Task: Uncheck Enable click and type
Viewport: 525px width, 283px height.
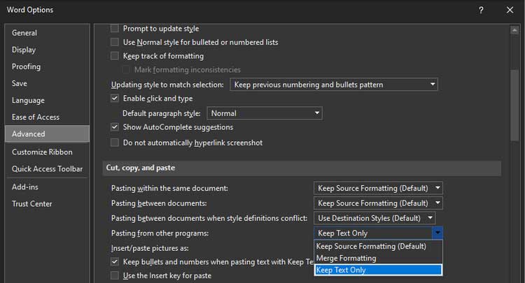Action: pos(115,99)
